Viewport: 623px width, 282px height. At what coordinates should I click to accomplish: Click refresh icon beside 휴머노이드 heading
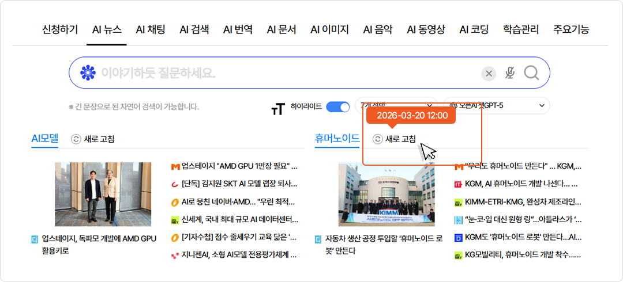point(378,139)
